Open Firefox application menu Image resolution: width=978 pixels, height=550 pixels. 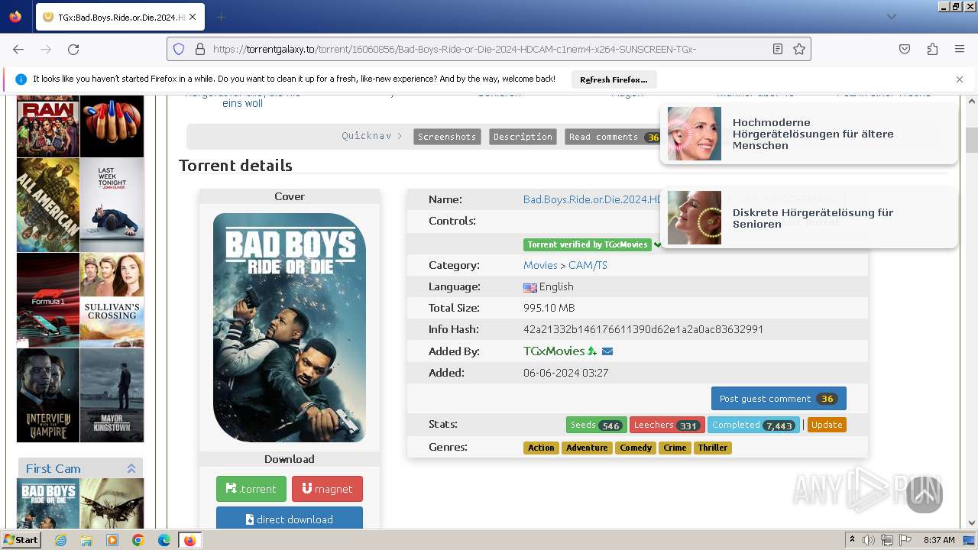(960, 49)
